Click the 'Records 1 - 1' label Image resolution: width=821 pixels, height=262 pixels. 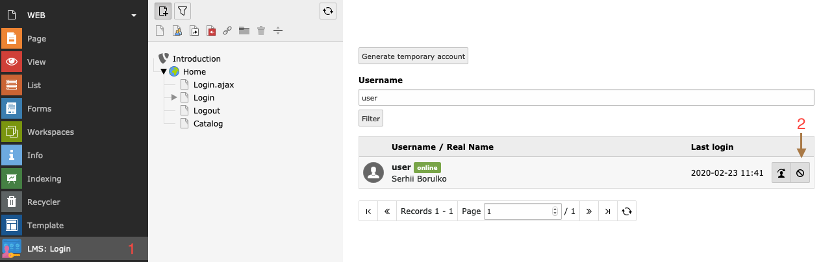click(427, 211)
